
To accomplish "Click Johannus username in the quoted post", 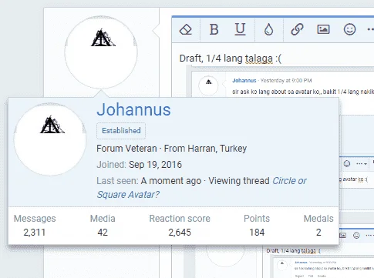I will [x=244, y=81].
